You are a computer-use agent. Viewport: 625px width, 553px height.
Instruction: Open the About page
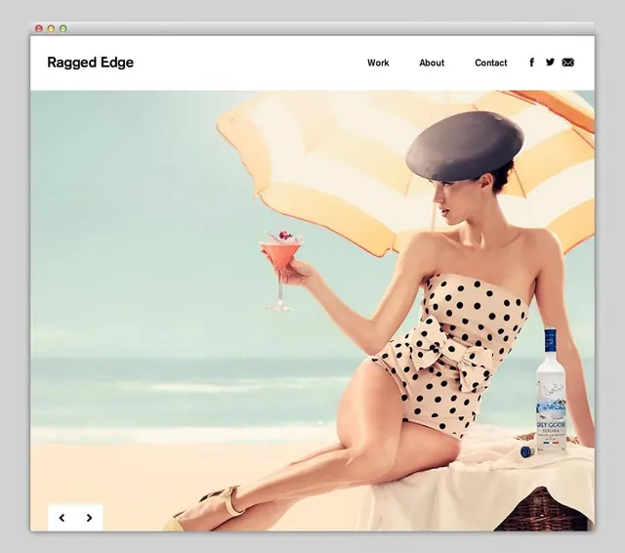click(432, 63)
